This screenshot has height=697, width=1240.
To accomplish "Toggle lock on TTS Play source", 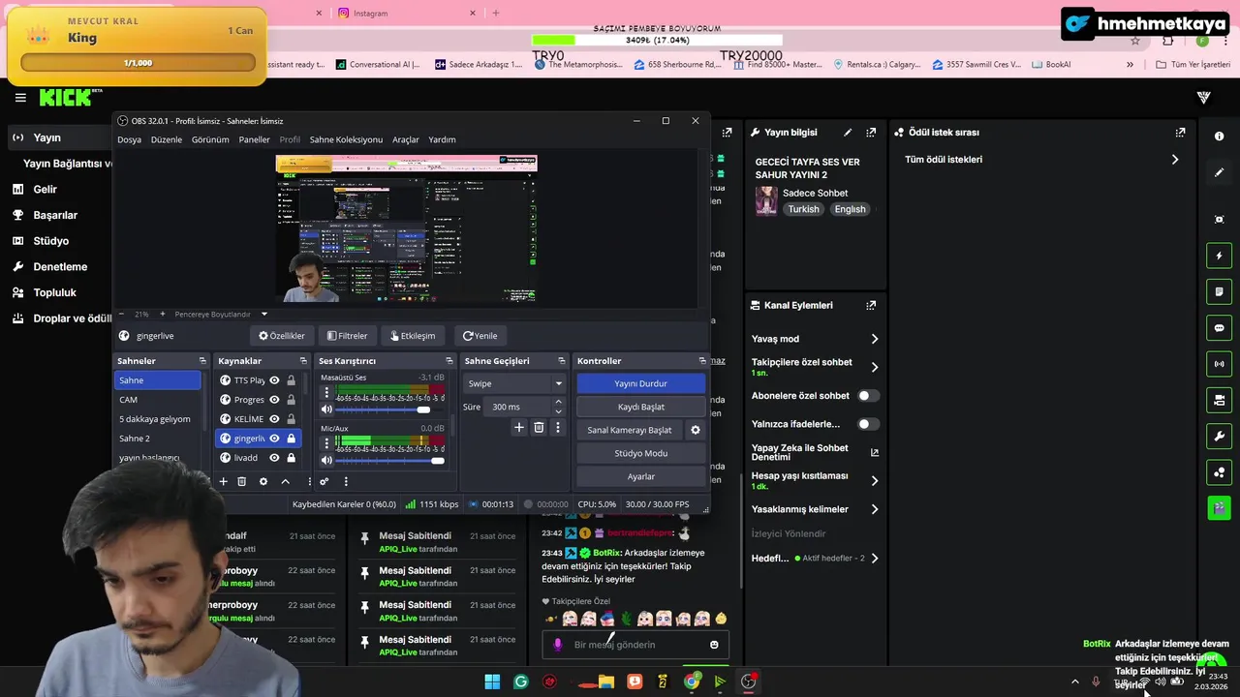I will 291,380.
